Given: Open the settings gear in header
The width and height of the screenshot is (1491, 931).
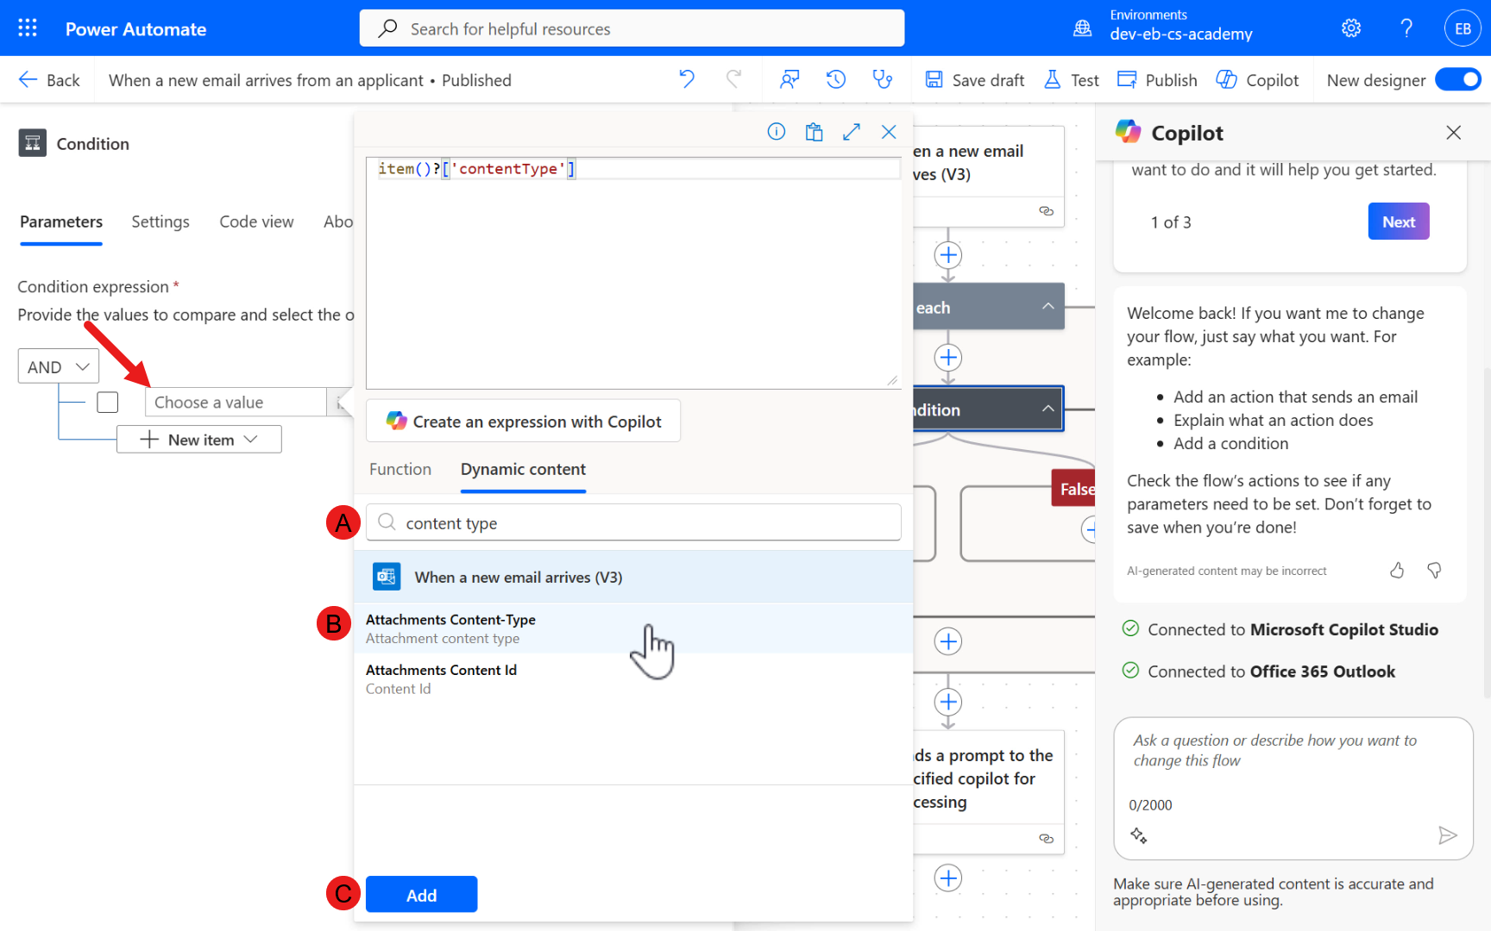Looking at the screenshot, I should pos(1351,28).
